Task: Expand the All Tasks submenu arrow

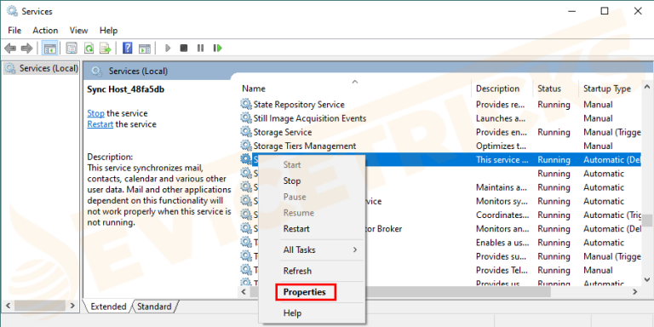Action: [355, 250]
